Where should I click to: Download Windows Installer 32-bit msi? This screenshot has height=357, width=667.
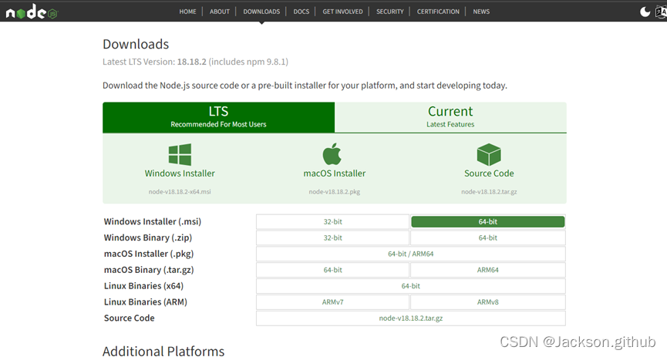[x=332, y=222]
